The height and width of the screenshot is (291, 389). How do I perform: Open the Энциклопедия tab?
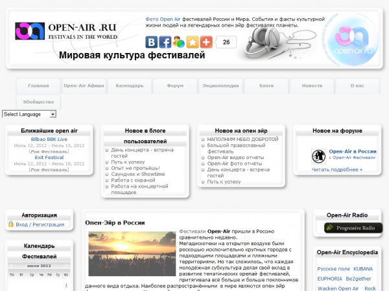pyautogui.click(x=220, y=85)
